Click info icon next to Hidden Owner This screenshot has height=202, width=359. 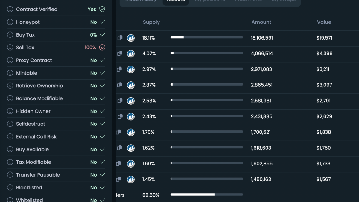click(x=10, y=111)
